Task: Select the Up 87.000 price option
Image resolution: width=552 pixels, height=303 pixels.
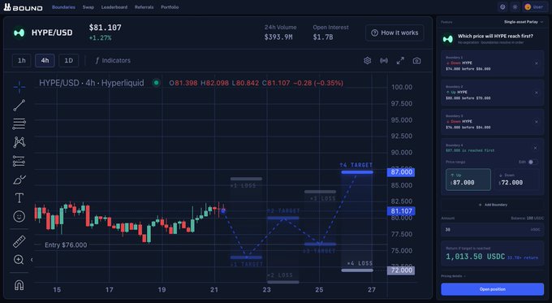Action: coord(468,180)
